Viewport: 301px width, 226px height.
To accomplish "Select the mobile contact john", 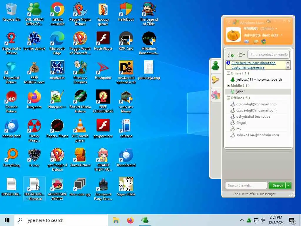I will (x=258, y=92).
